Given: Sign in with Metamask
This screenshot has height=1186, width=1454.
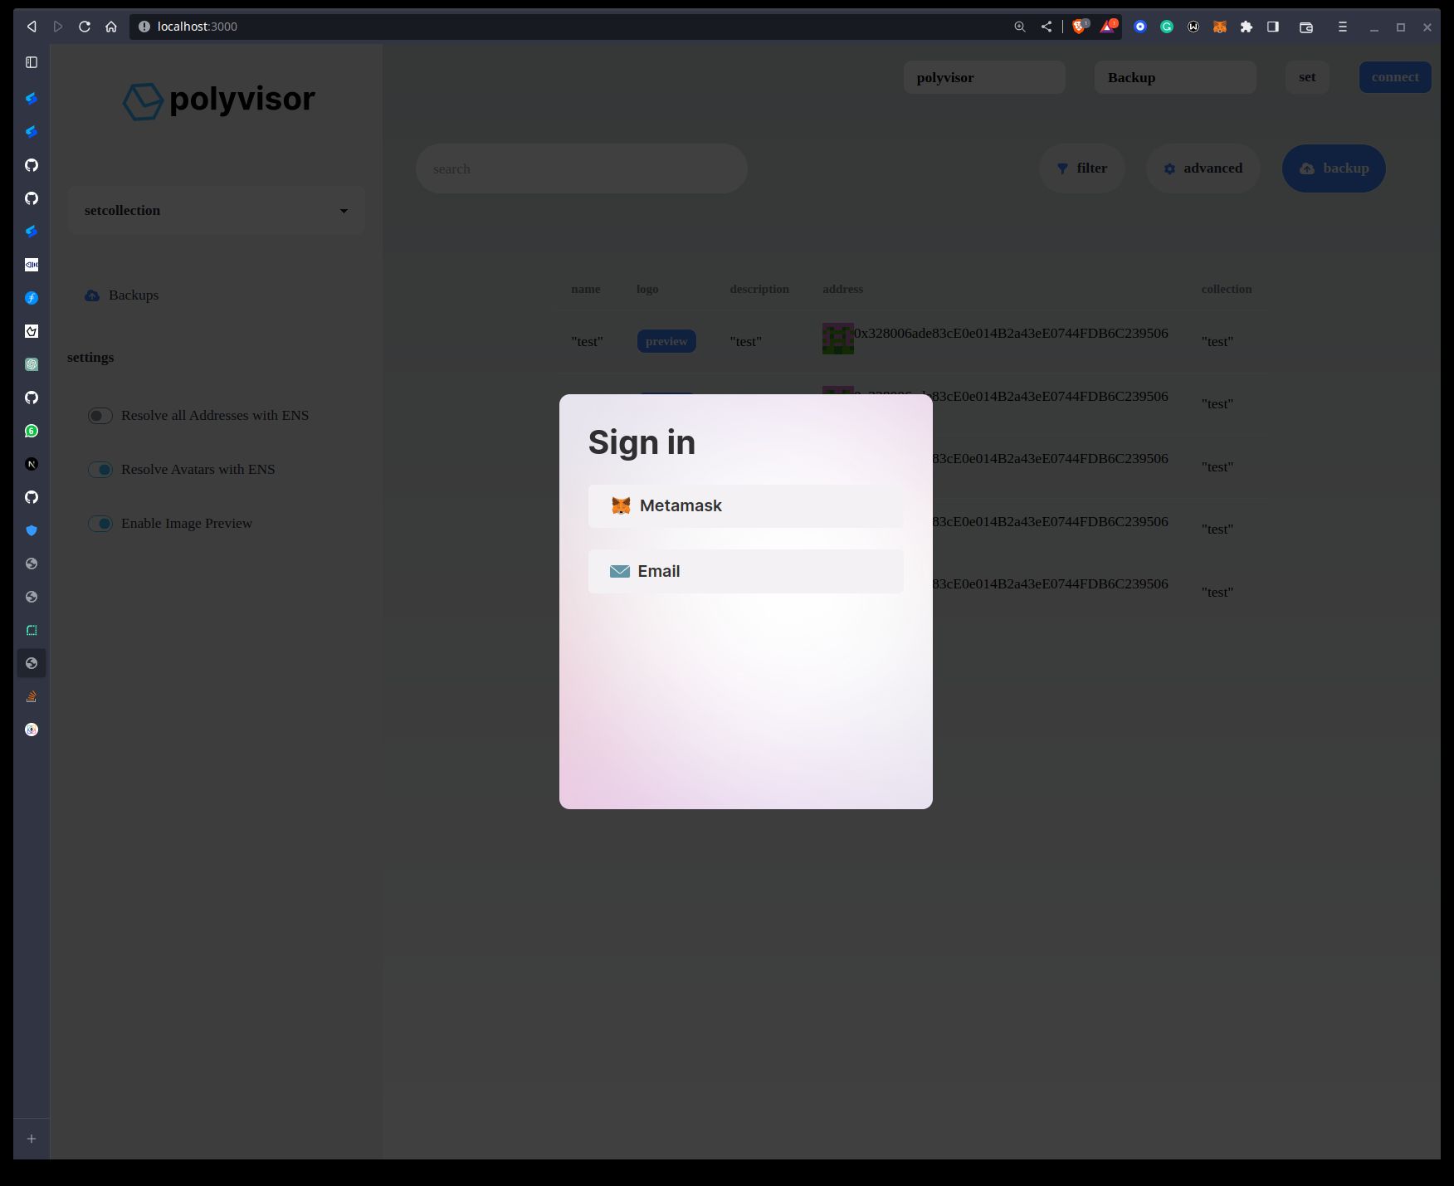Looking at the screenshot, I should (745, 505).
